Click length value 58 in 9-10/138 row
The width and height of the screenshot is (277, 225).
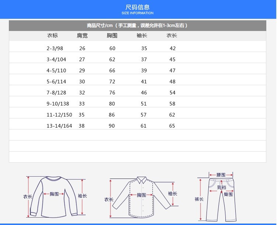point(172,104)
